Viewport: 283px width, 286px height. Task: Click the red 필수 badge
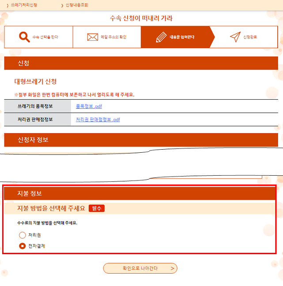97,208
